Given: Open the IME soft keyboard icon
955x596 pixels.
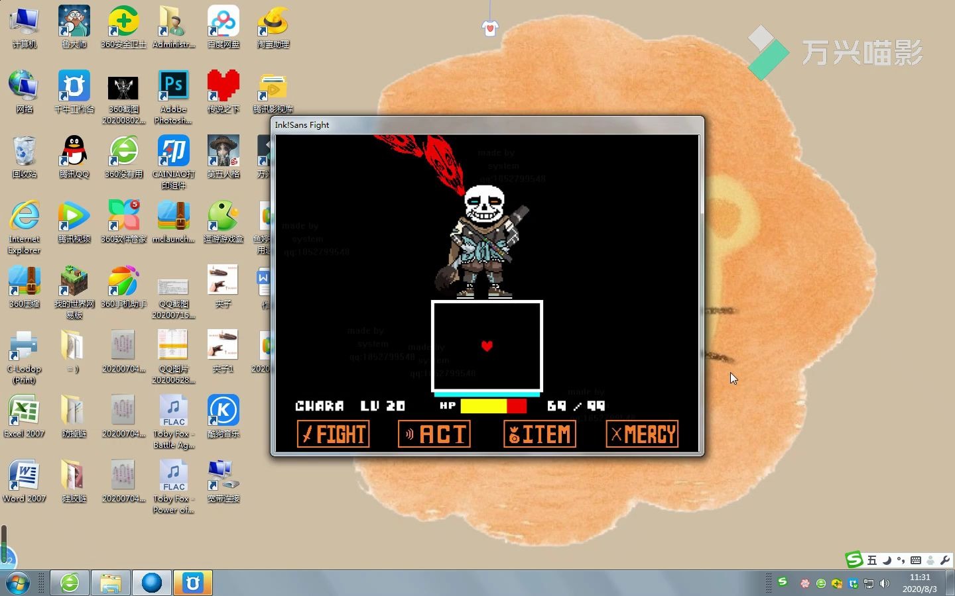Looking at the screenshot, I should (916, 560).
